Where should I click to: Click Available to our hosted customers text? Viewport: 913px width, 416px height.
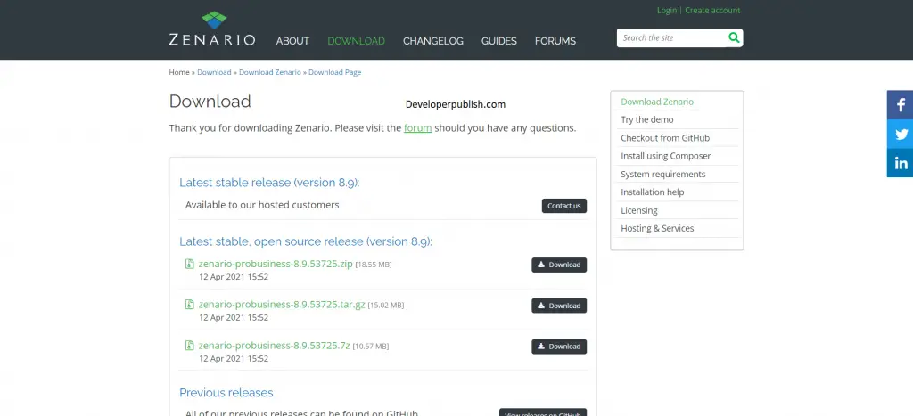[x=262, y=205]
